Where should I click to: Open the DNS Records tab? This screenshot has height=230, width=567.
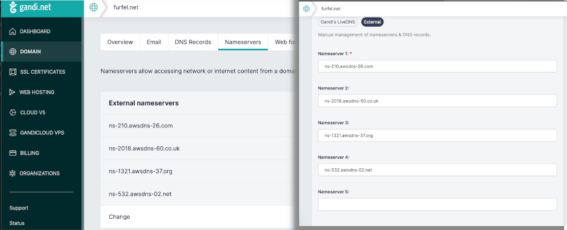click(x=193, y=42)
